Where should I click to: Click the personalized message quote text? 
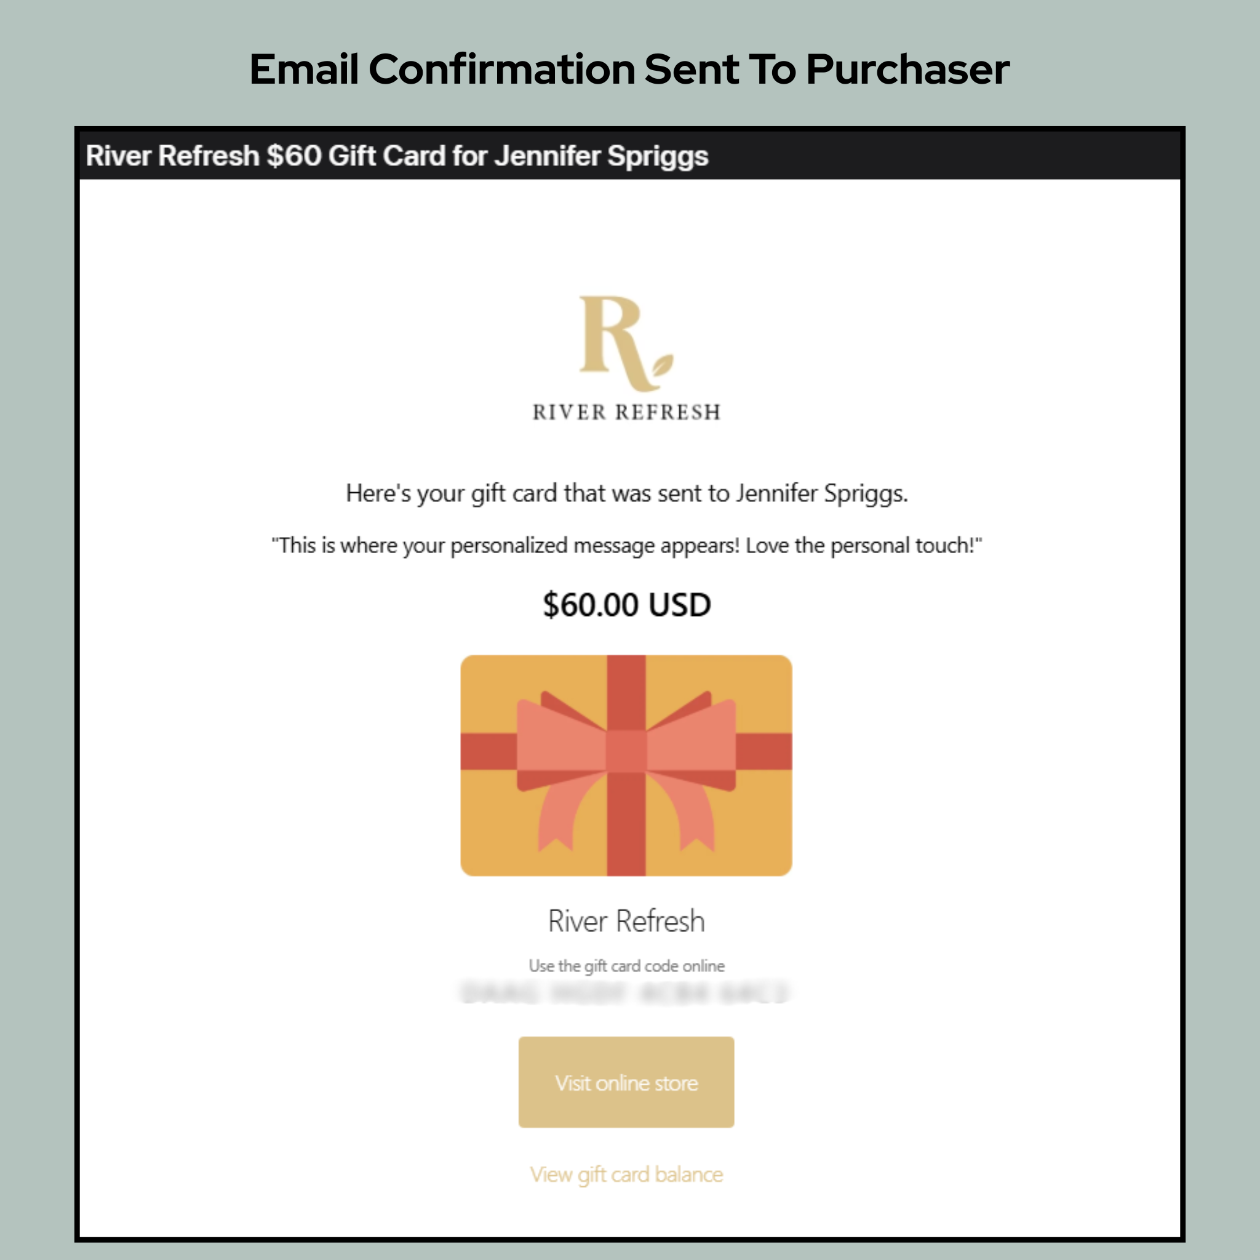(628, 546)
